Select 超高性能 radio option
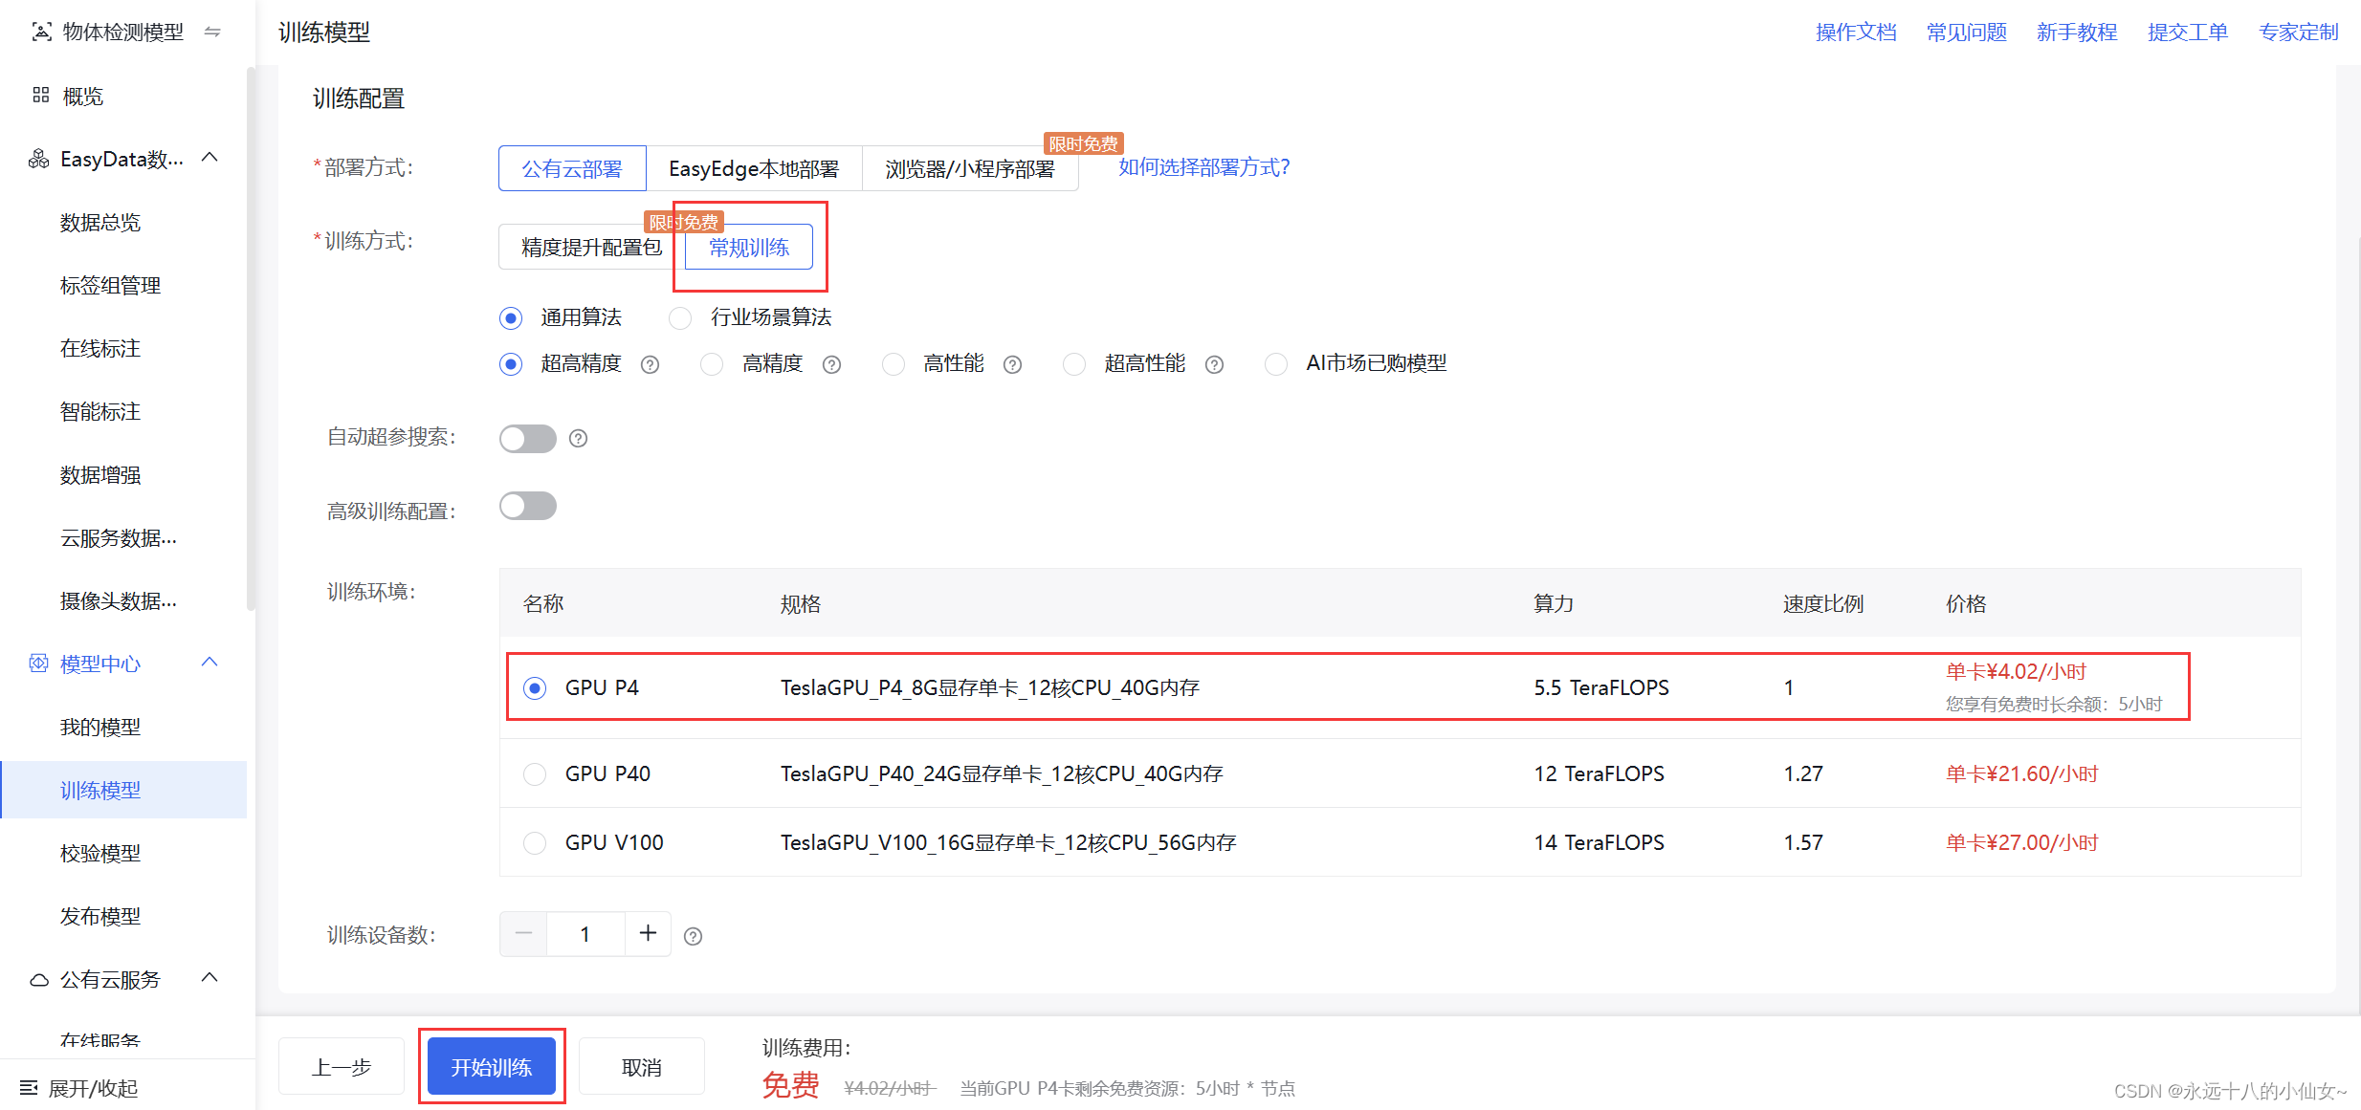2361x1110 pixels. pos(1074,364)
